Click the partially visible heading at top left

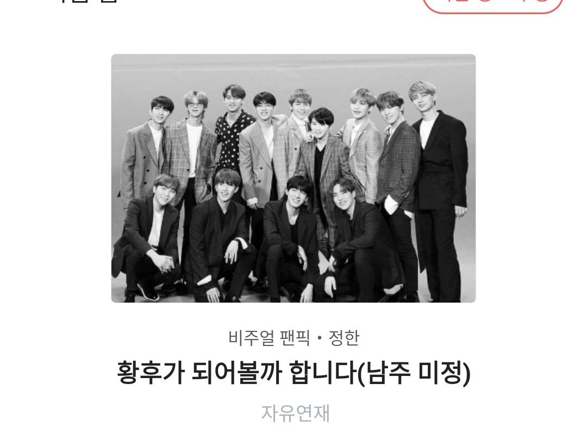click(88, 2)
